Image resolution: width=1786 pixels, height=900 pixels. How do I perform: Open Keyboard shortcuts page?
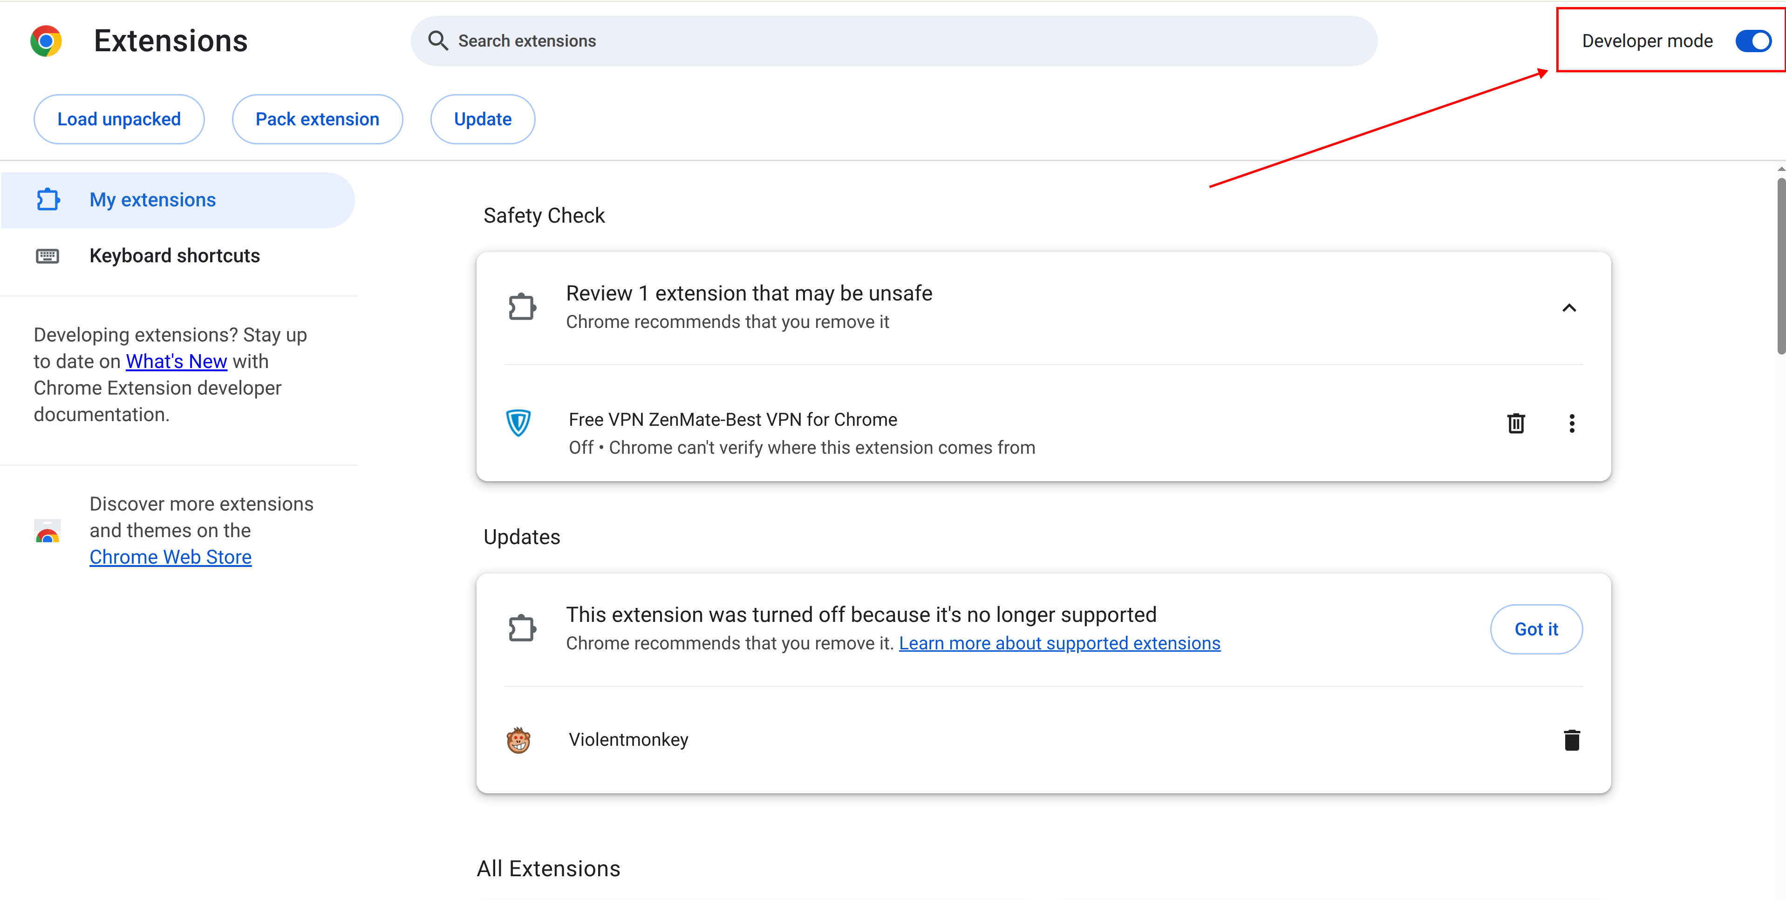tap(178, 256)
